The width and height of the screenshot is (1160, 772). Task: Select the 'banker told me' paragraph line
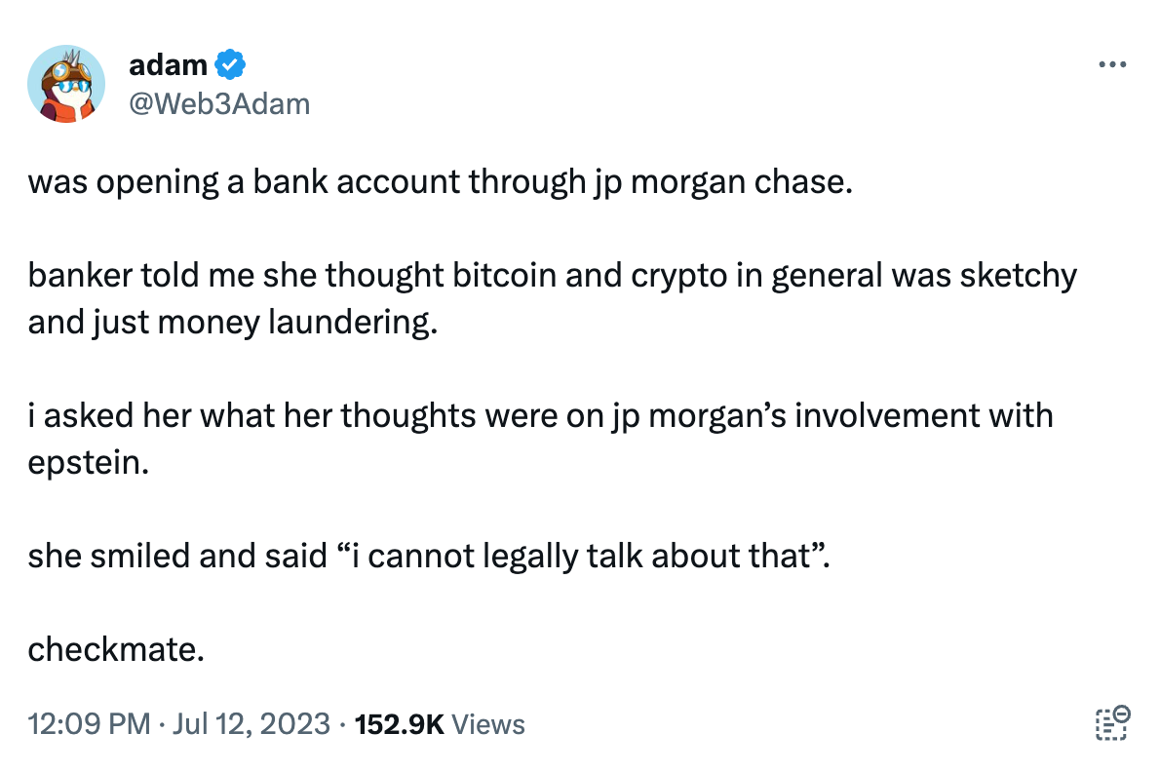click(553, 276)
